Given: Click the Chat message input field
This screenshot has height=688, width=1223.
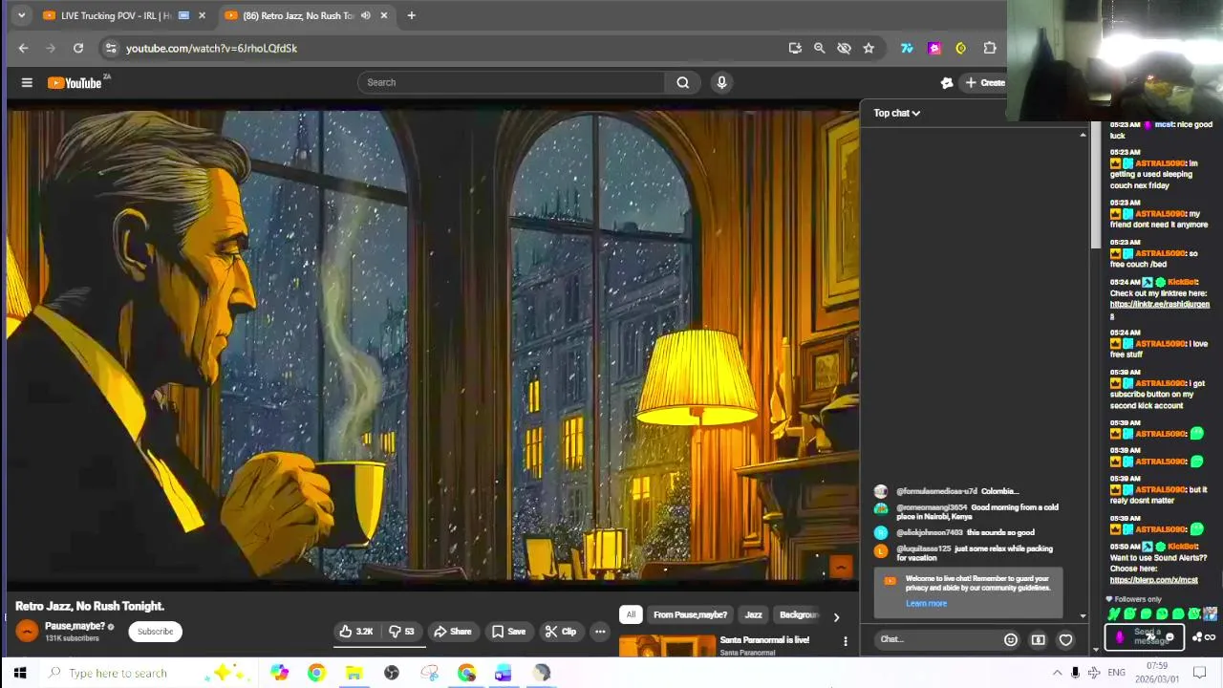Looking at the screenshot, I should (936, 639).
